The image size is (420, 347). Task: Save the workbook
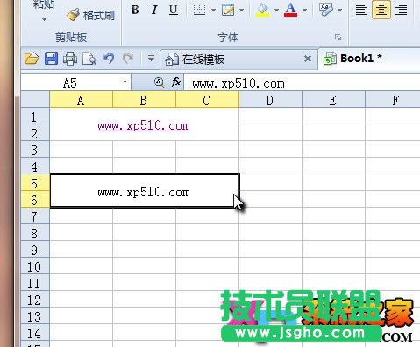[51, 59]
